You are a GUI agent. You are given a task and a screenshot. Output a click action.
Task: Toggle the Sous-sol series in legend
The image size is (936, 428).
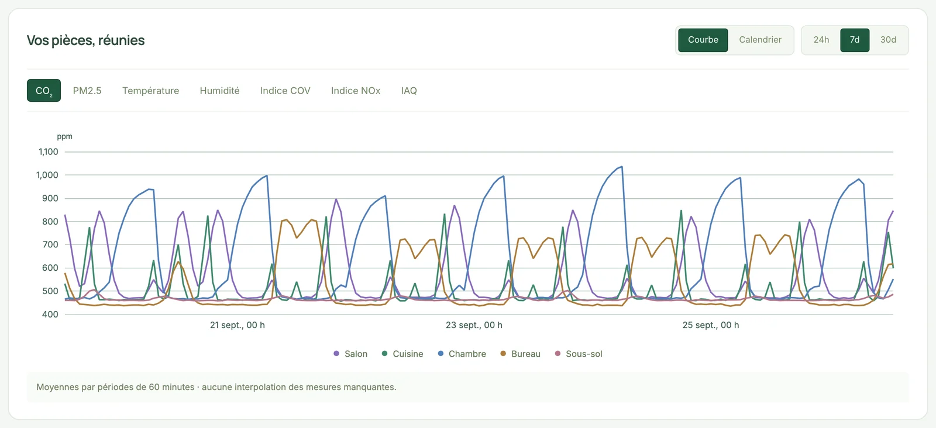[579, 354]
